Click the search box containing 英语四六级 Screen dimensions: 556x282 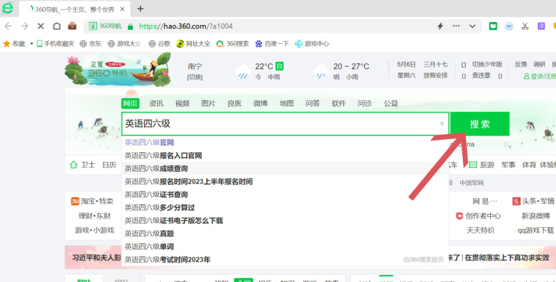pos(285,124)
